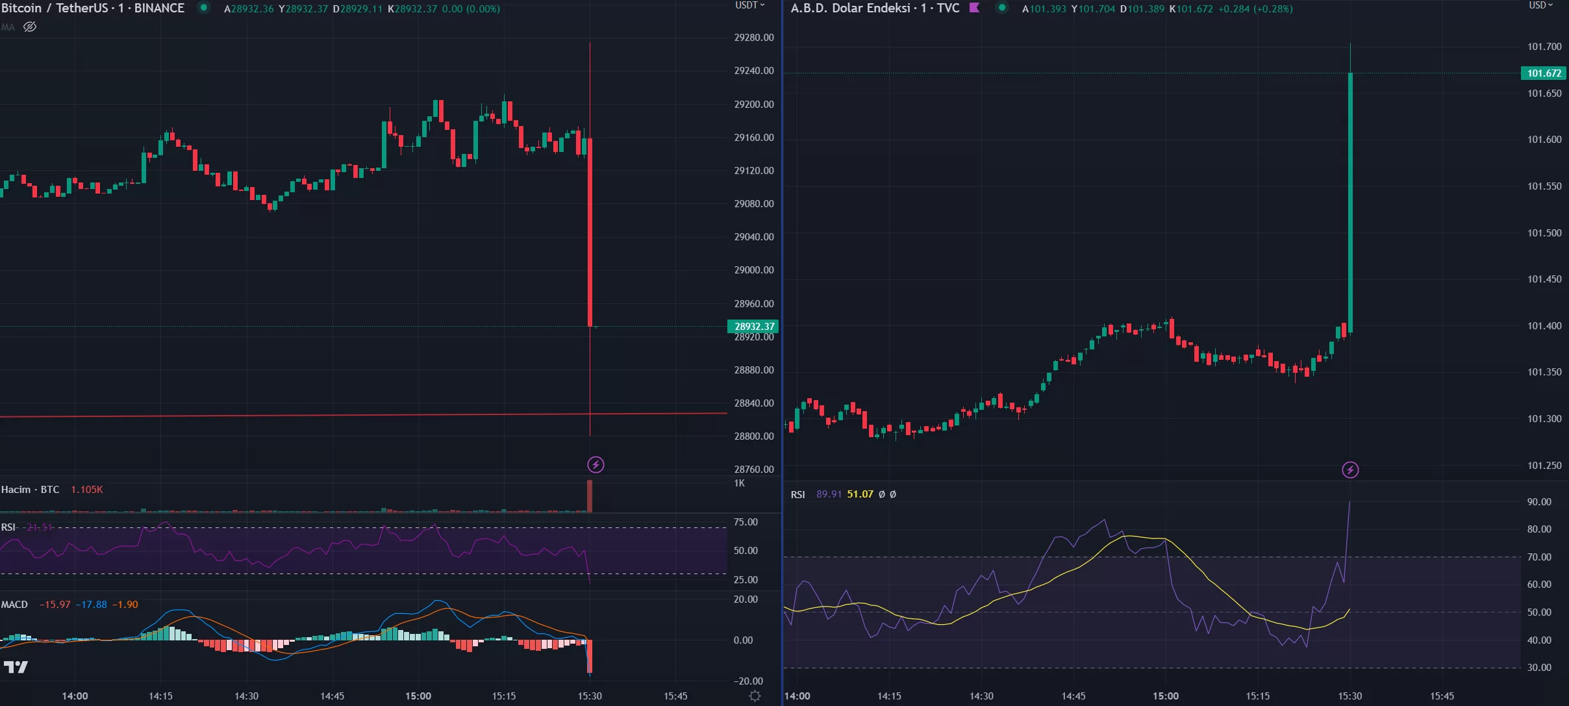
Task: Click purple flag on Dolar Endeksi title
Action: tap(974, 8)
